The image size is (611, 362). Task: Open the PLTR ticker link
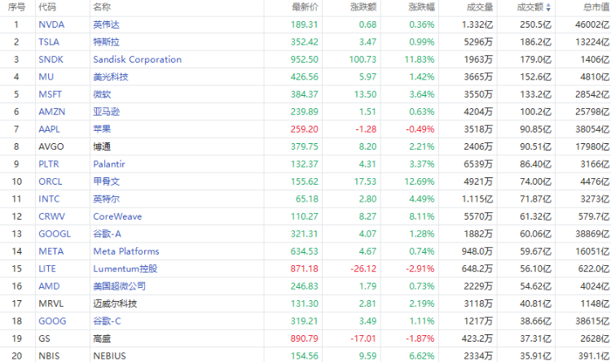coord(49,164)
